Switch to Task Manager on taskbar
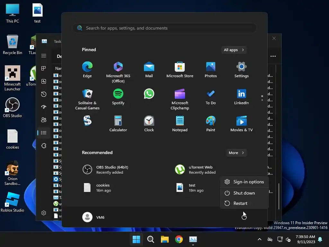 point(193,239)
